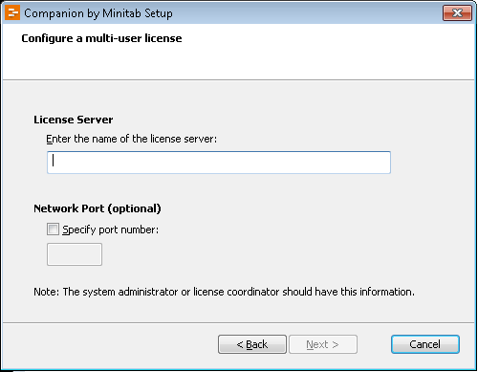Cancel the Minitab setup
The height and width of the screenshot is (372, 478).
[425, 344]
